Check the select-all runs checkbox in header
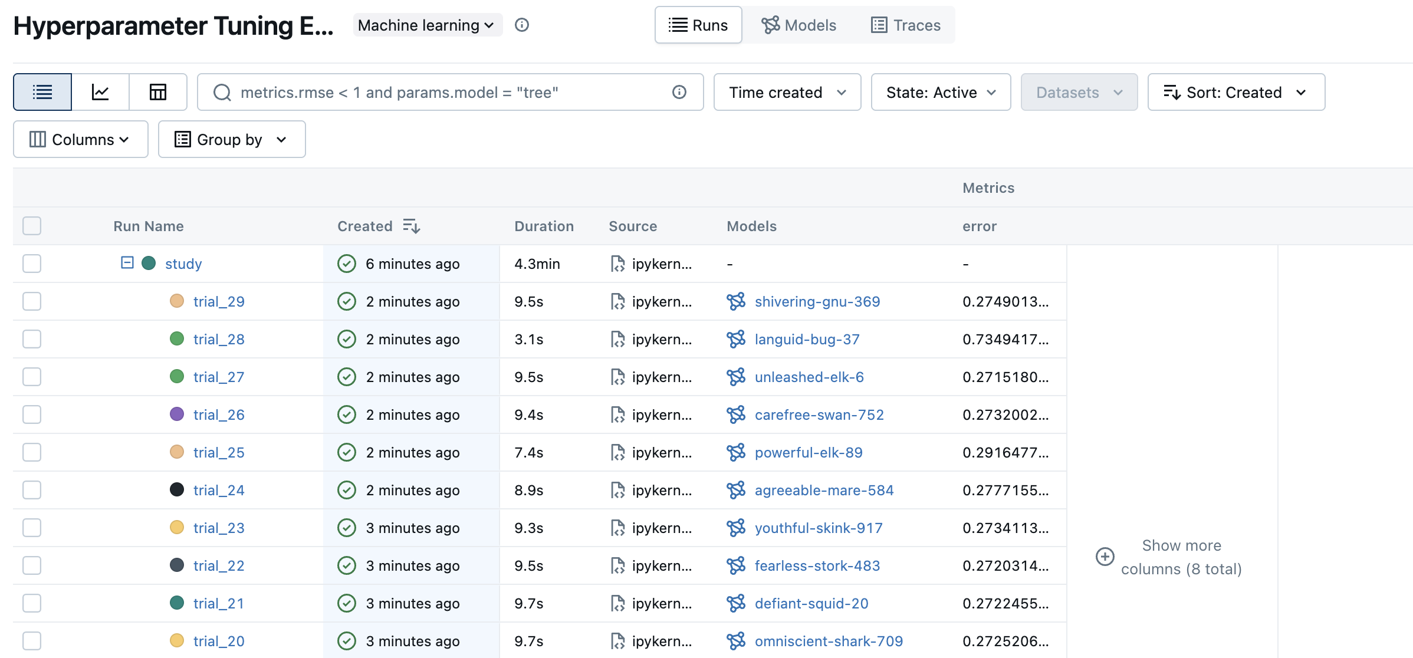 coord(31,226)
